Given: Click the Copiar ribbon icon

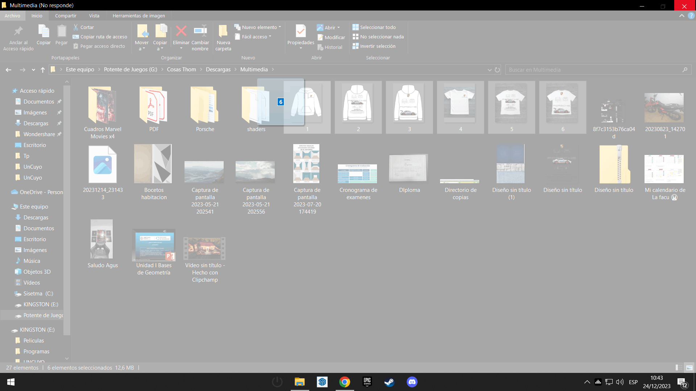Looking at the screenshot, I should 43,31.
